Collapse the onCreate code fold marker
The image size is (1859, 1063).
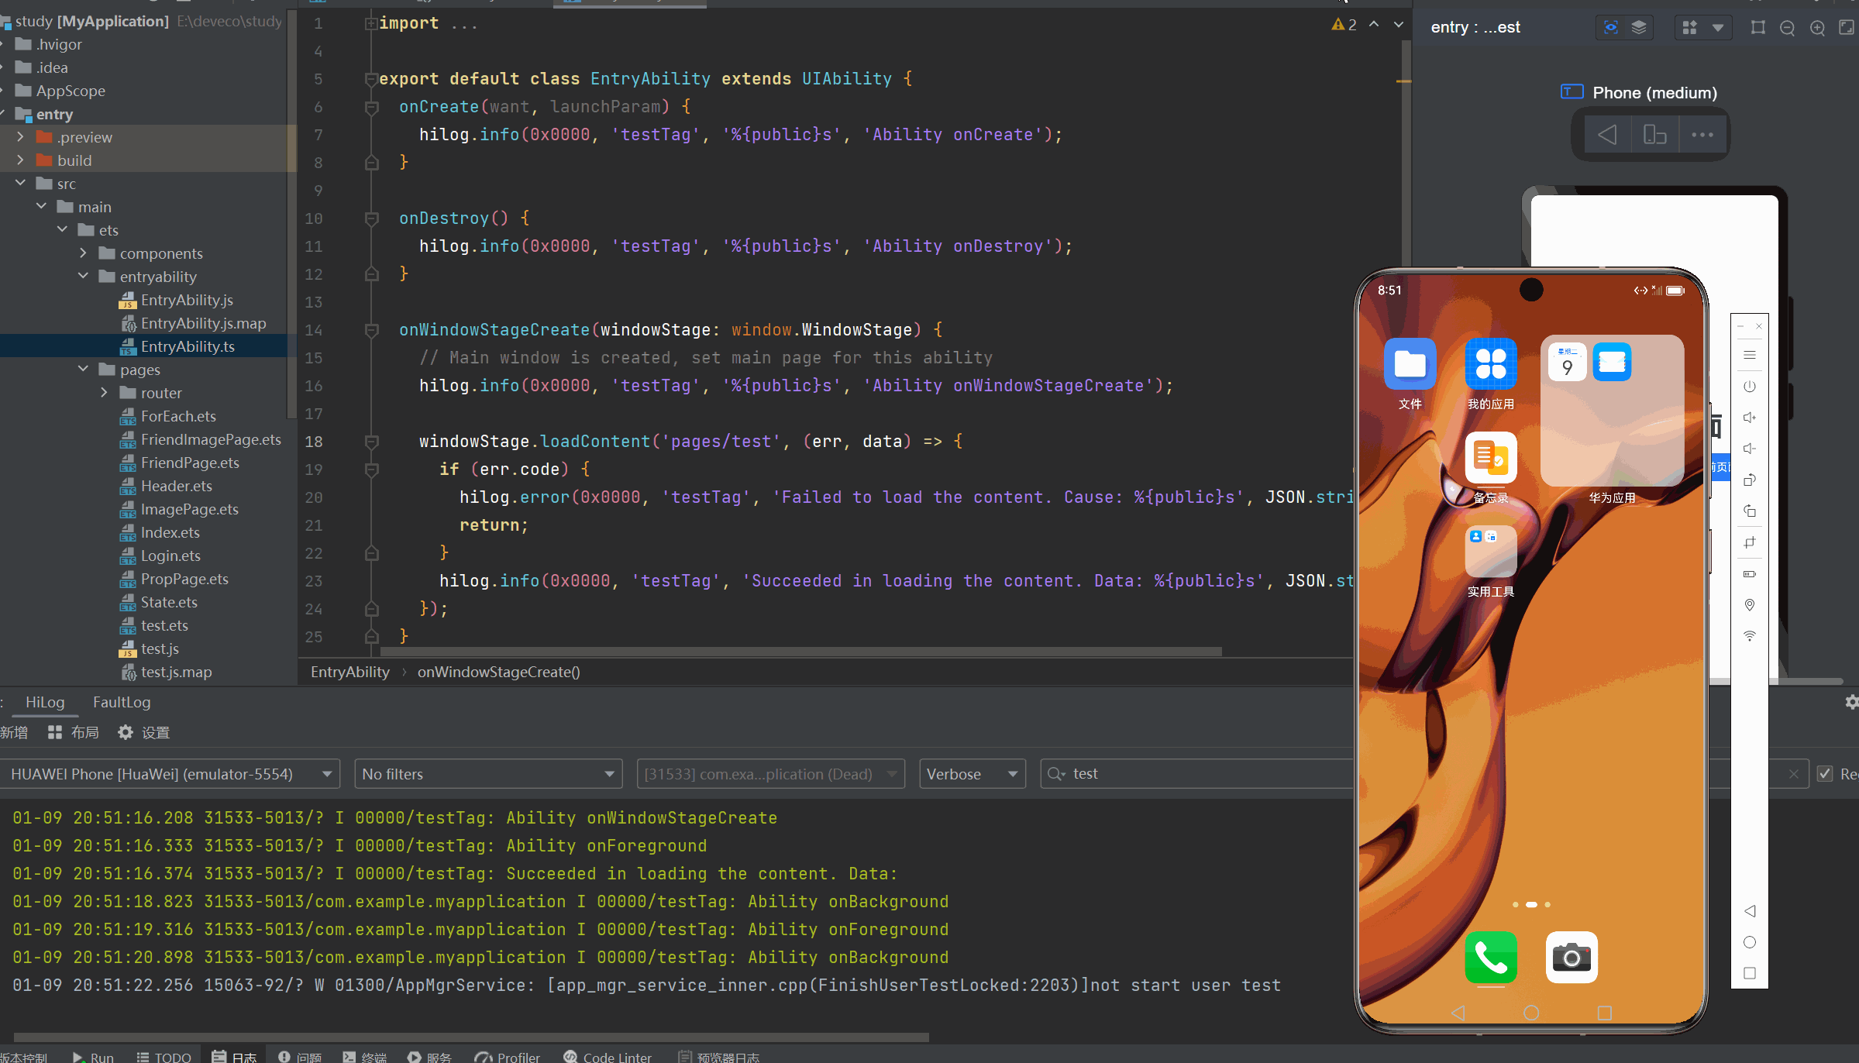pos(372,107)
